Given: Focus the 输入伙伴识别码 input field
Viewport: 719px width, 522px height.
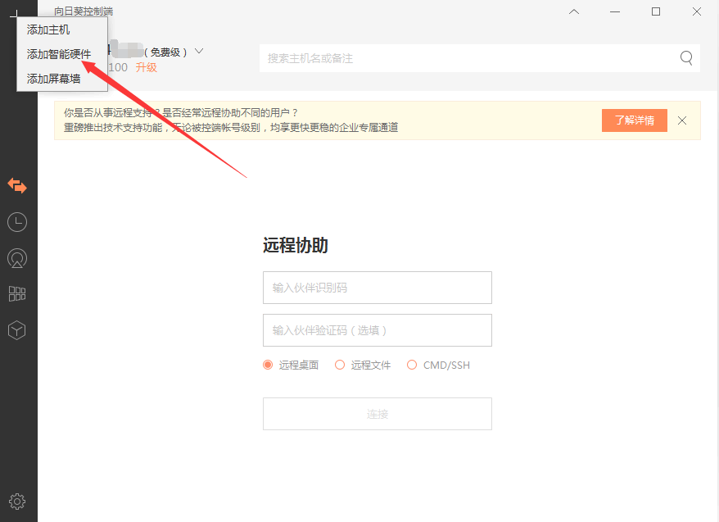Looking at the screenshot, I should [x=378, y=288].
